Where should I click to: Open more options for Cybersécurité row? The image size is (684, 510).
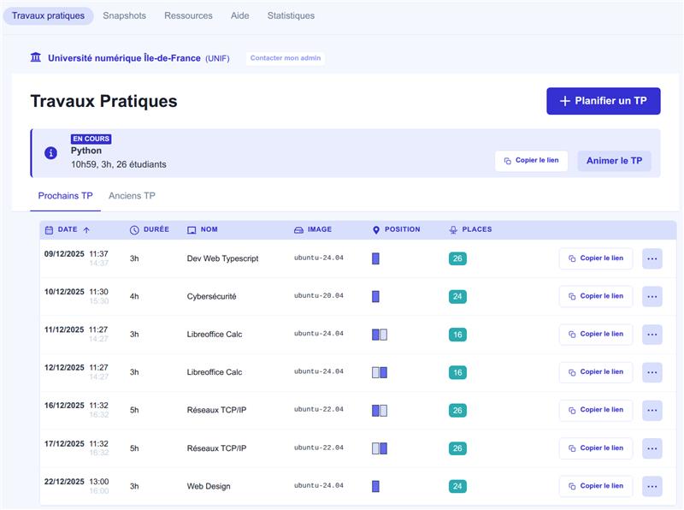652,296
